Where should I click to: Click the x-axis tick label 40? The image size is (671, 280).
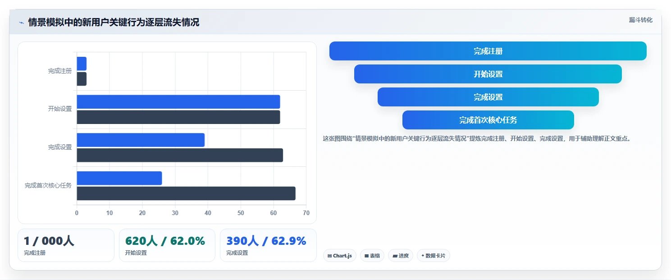pyautogui.click(x=208, y=213)
